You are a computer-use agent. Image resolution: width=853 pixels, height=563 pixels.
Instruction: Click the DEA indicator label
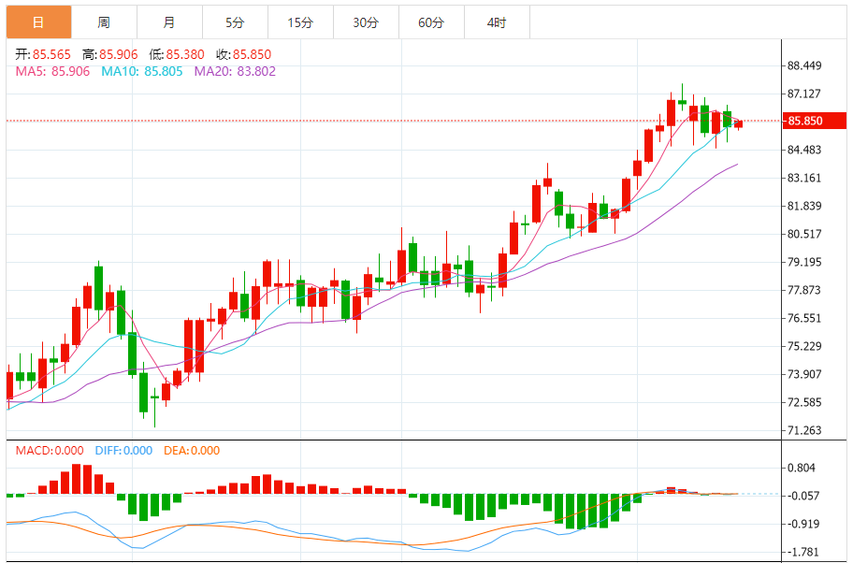point(192,451)
